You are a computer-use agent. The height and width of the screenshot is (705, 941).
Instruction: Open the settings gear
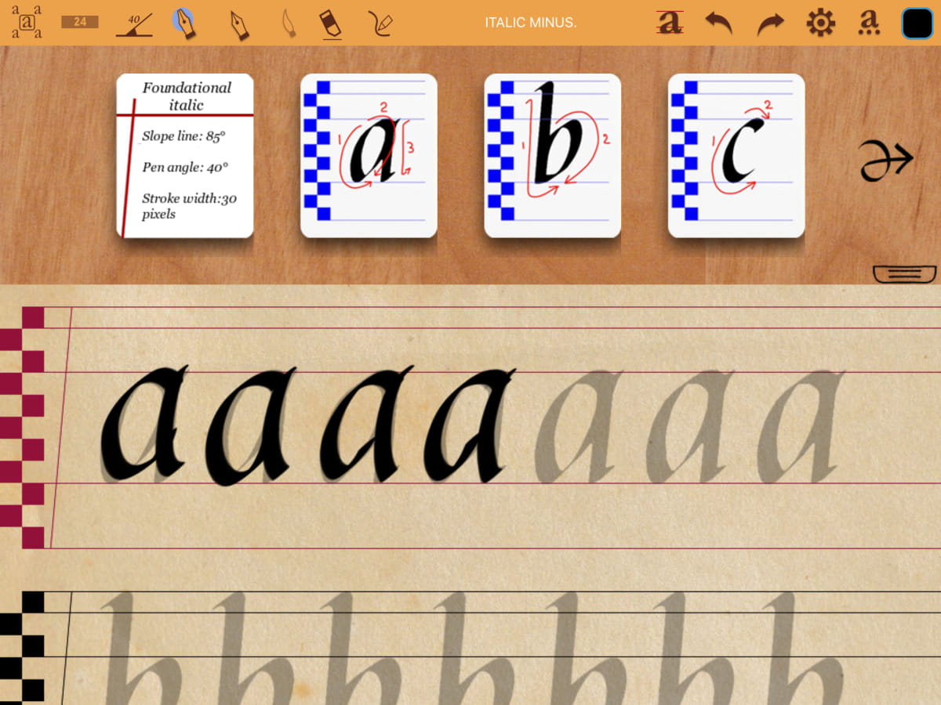(820, 23)
